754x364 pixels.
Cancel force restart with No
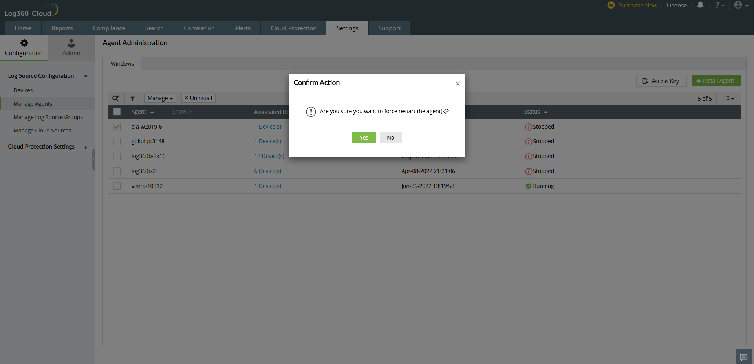click(x=391, y=137)
